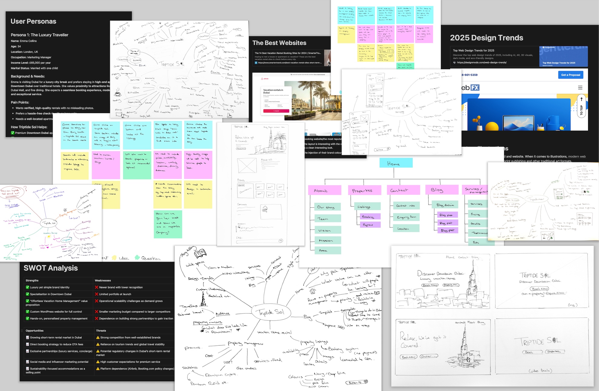The width and height of the screenshot is (599, 391).
Task: Click the green check beside 'Specialisation in Downtown Dubai'
Action: click(x=28, y=294)
